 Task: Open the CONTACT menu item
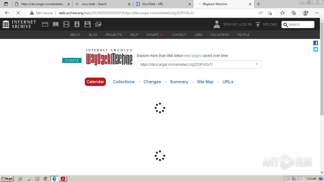179,35
